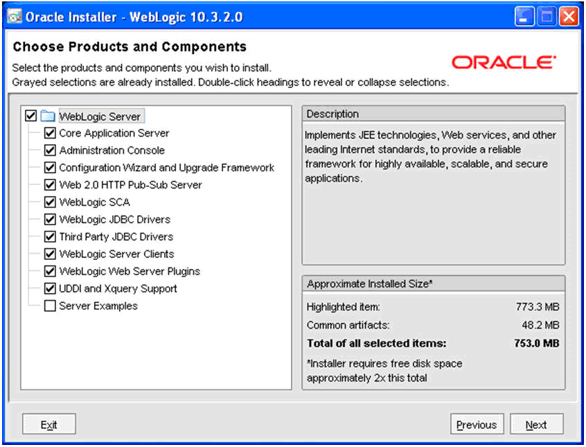Toggle the Administration Console checkbox
Image resolution: width=586 pixels, height=447 pixels.
pos(50,150)
